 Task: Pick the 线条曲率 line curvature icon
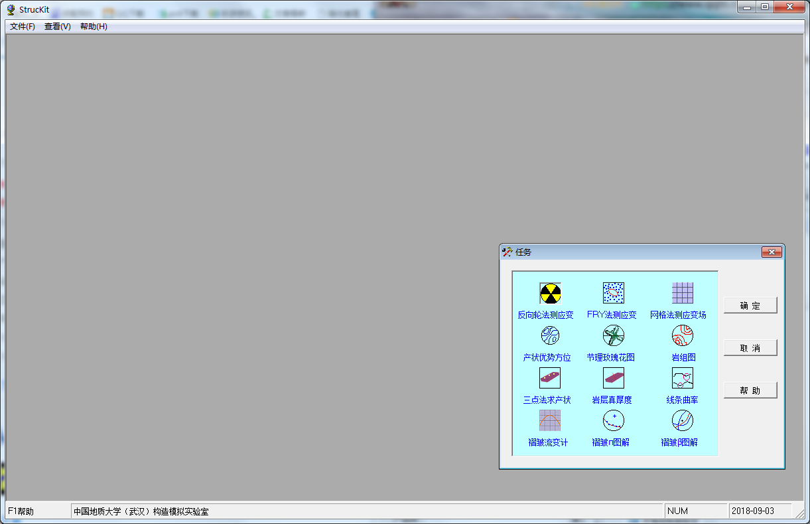(x=683, y=378)
